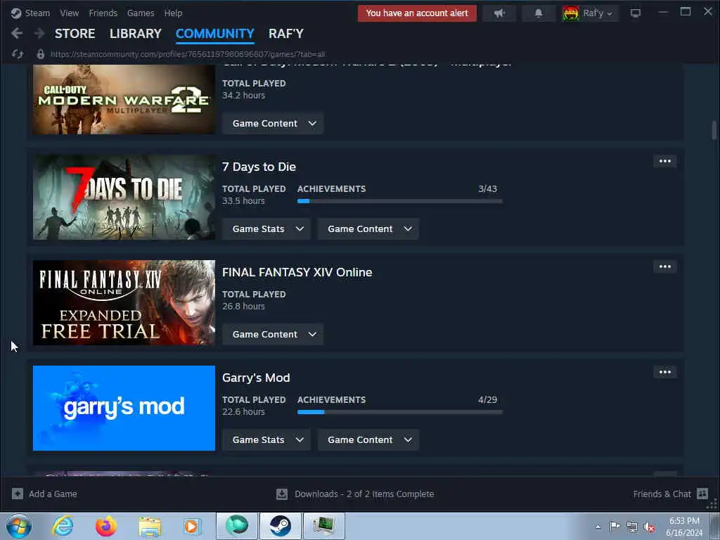720x540 pixels.
Task: Switch to the COMMUNITY tab
Action: [x=215, y=34]
